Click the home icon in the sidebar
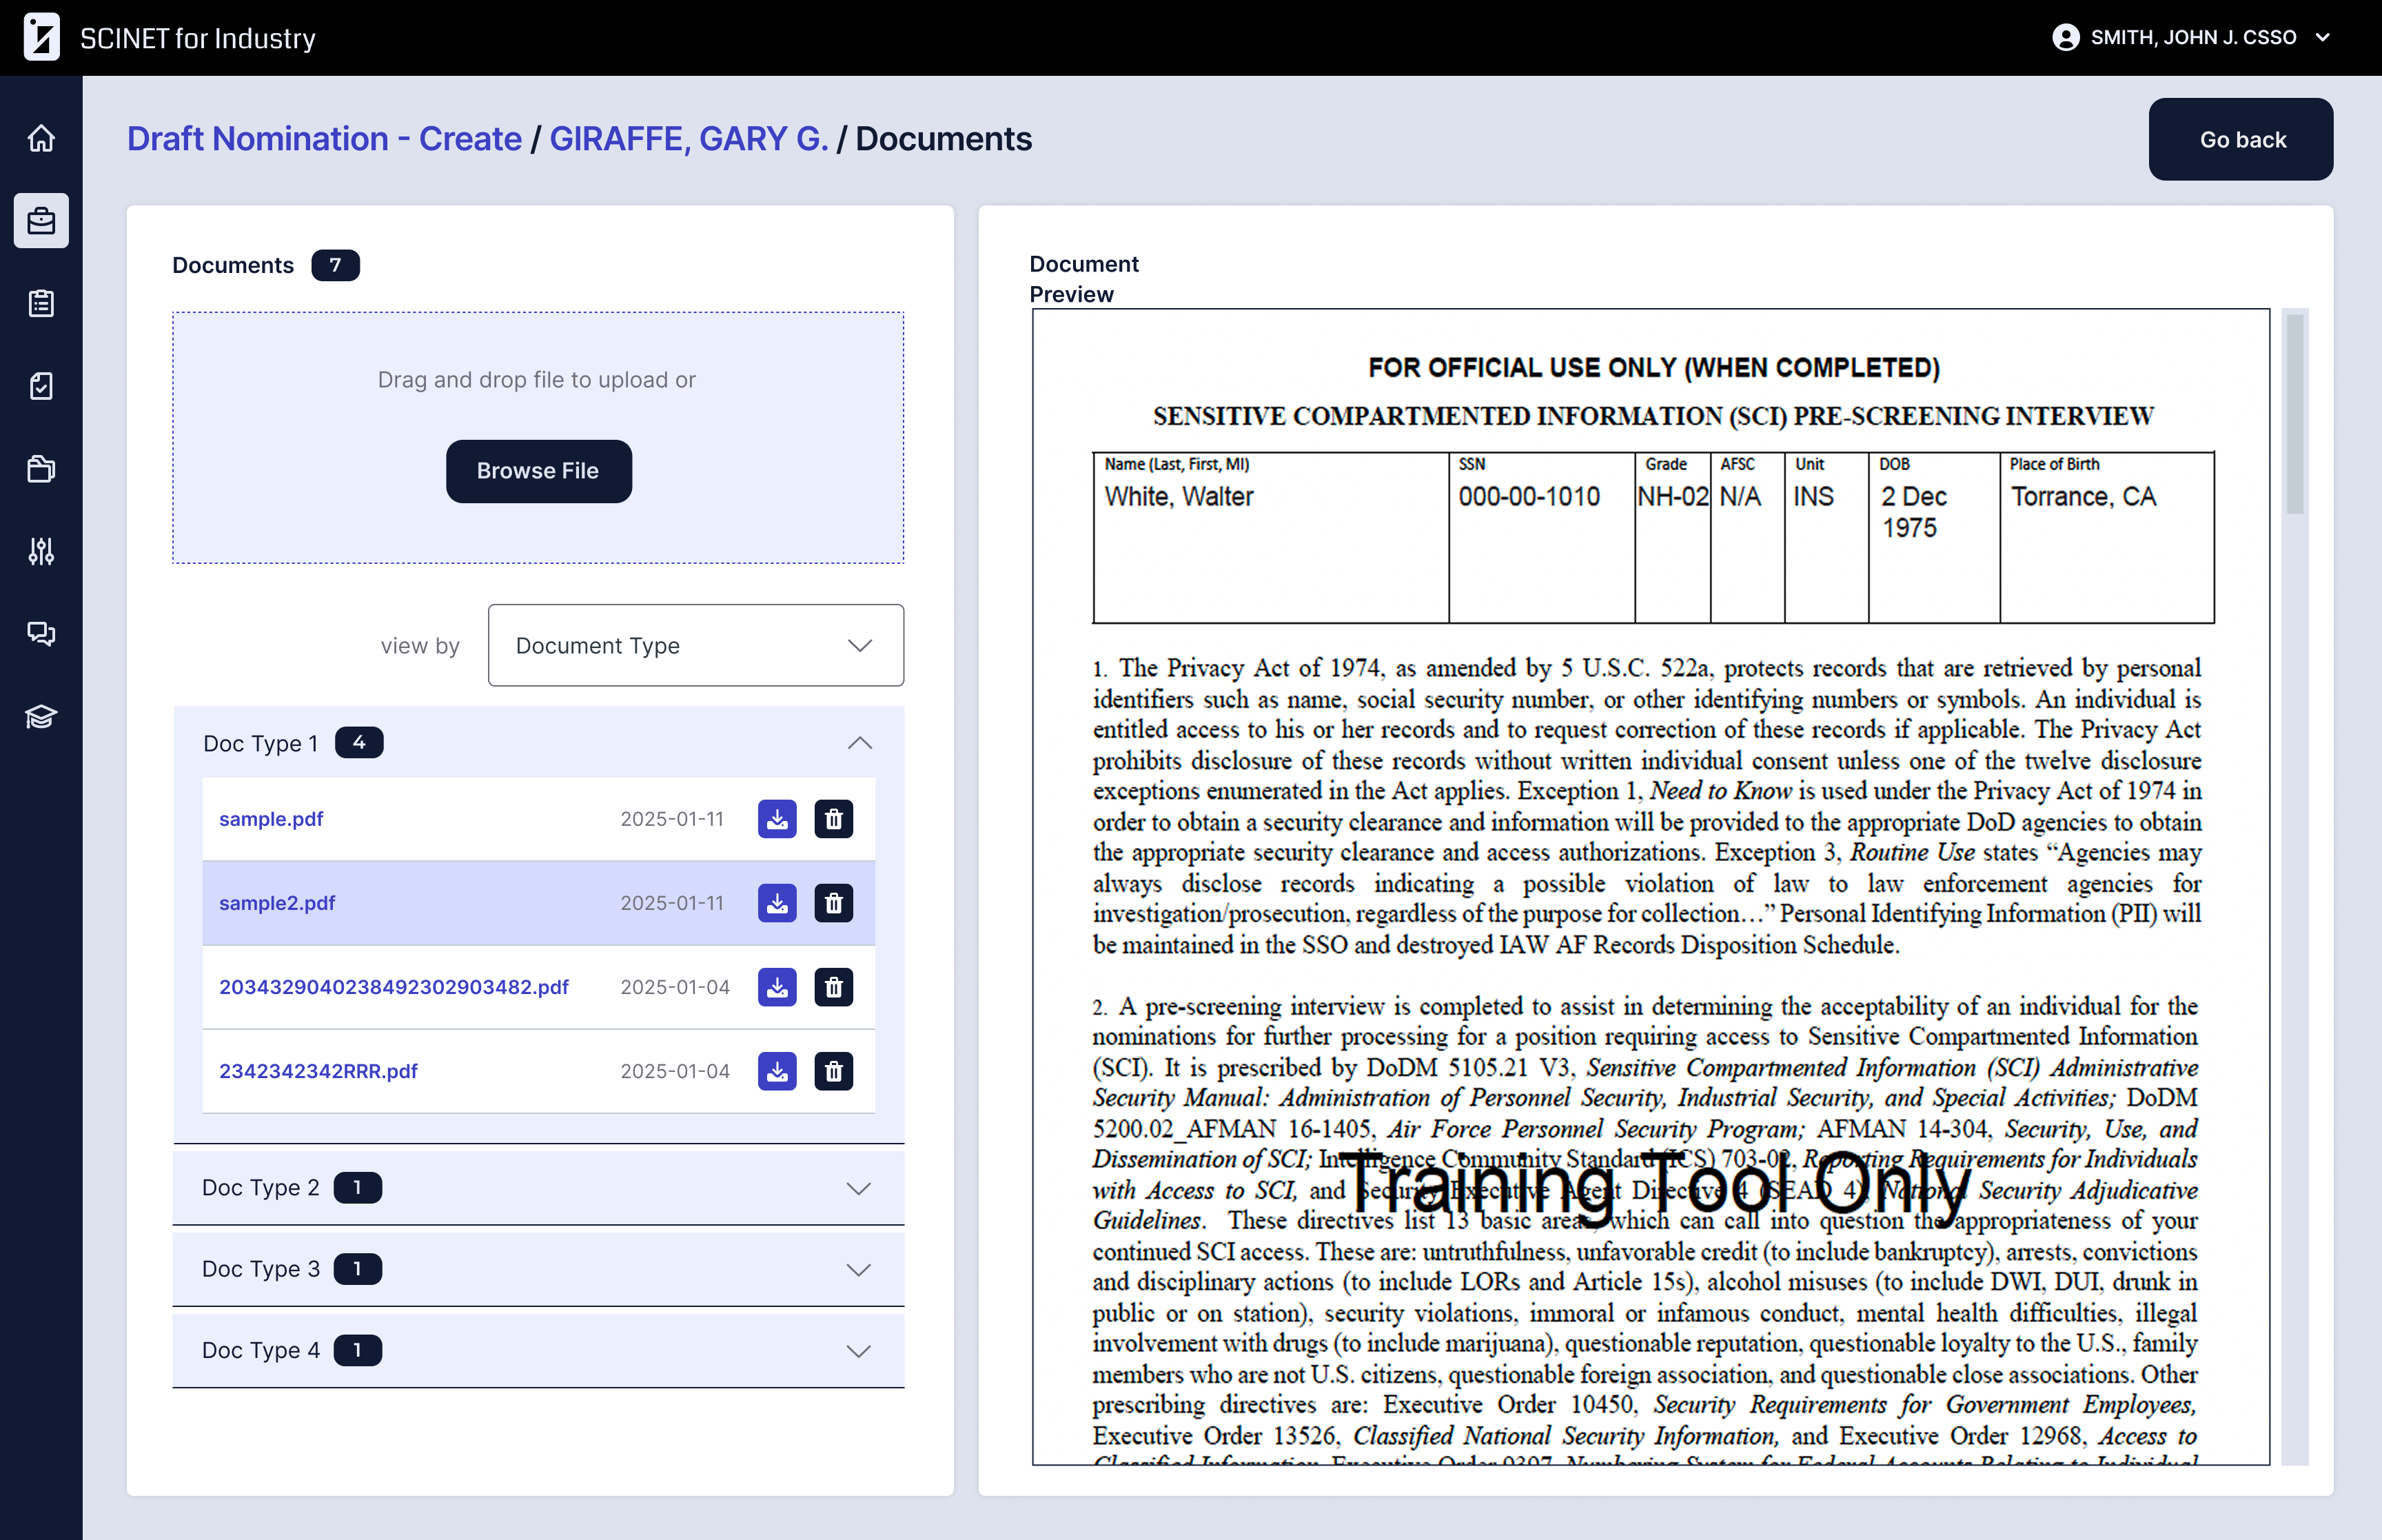2382x1540 pixels. pos(41,138)
